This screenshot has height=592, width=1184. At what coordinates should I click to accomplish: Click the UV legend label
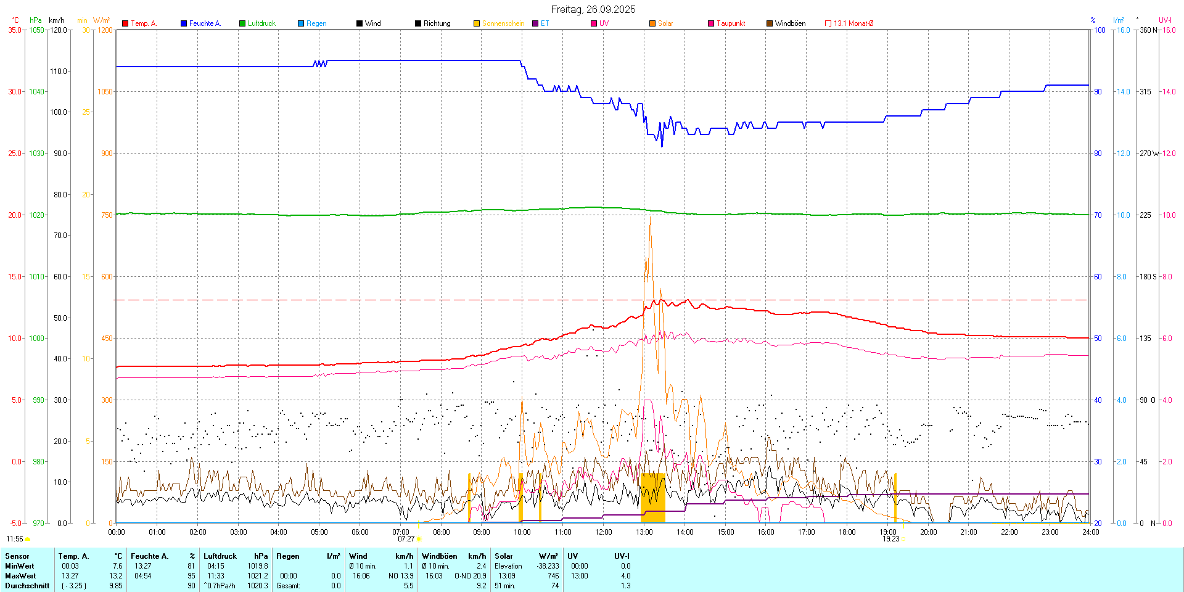click(x=604, y=23)
